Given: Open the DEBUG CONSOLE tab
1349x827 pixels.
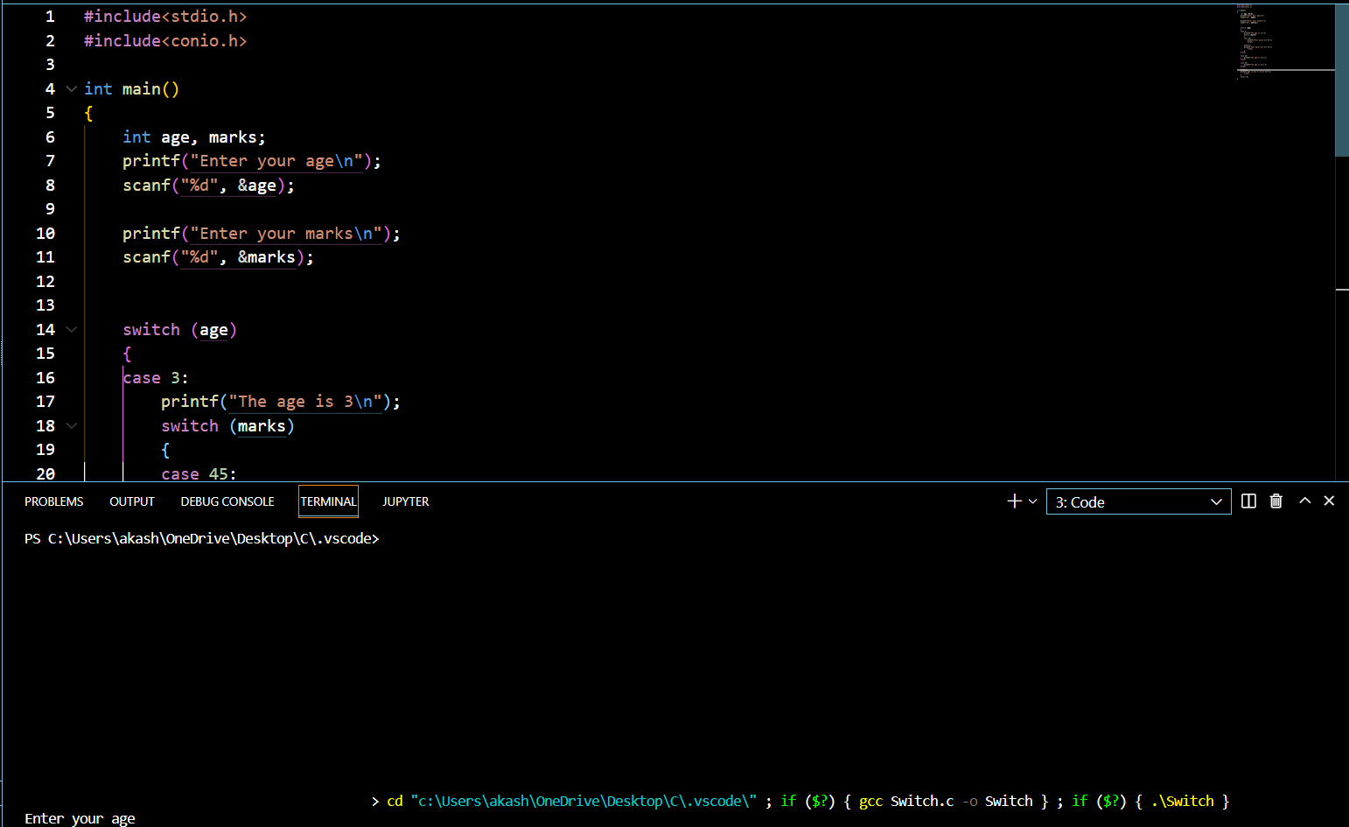Looking at the screenshot, I should click(x=227, y=501).
